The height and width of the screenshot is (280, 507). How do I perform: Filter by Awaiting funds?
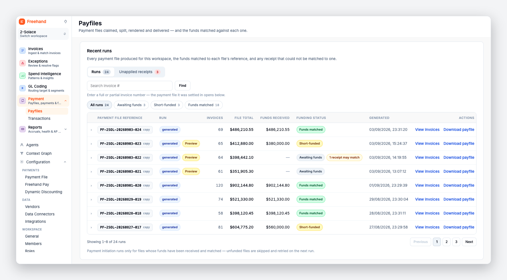[x=131, y=105]
